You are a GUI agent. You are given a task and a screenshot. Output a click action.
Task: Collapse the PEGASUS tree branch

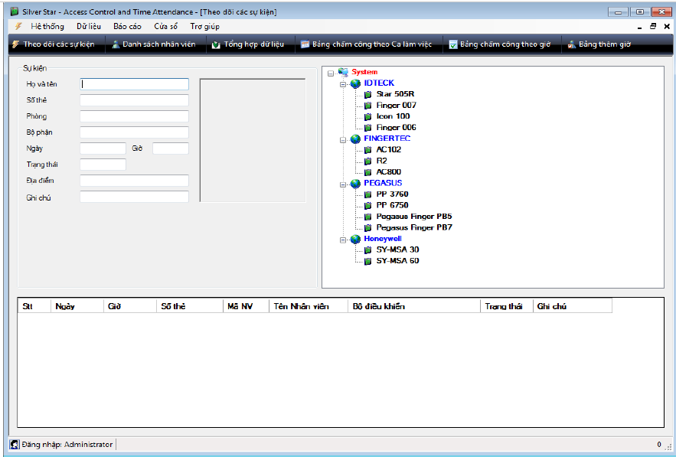click(x=343, y=184)
